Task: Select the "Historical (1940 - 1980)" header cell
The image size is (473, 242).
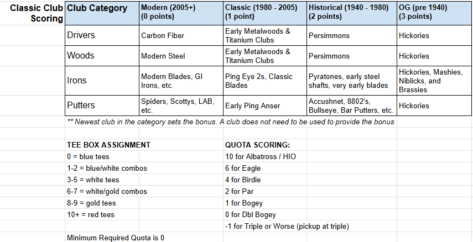Action: (352, 13)
